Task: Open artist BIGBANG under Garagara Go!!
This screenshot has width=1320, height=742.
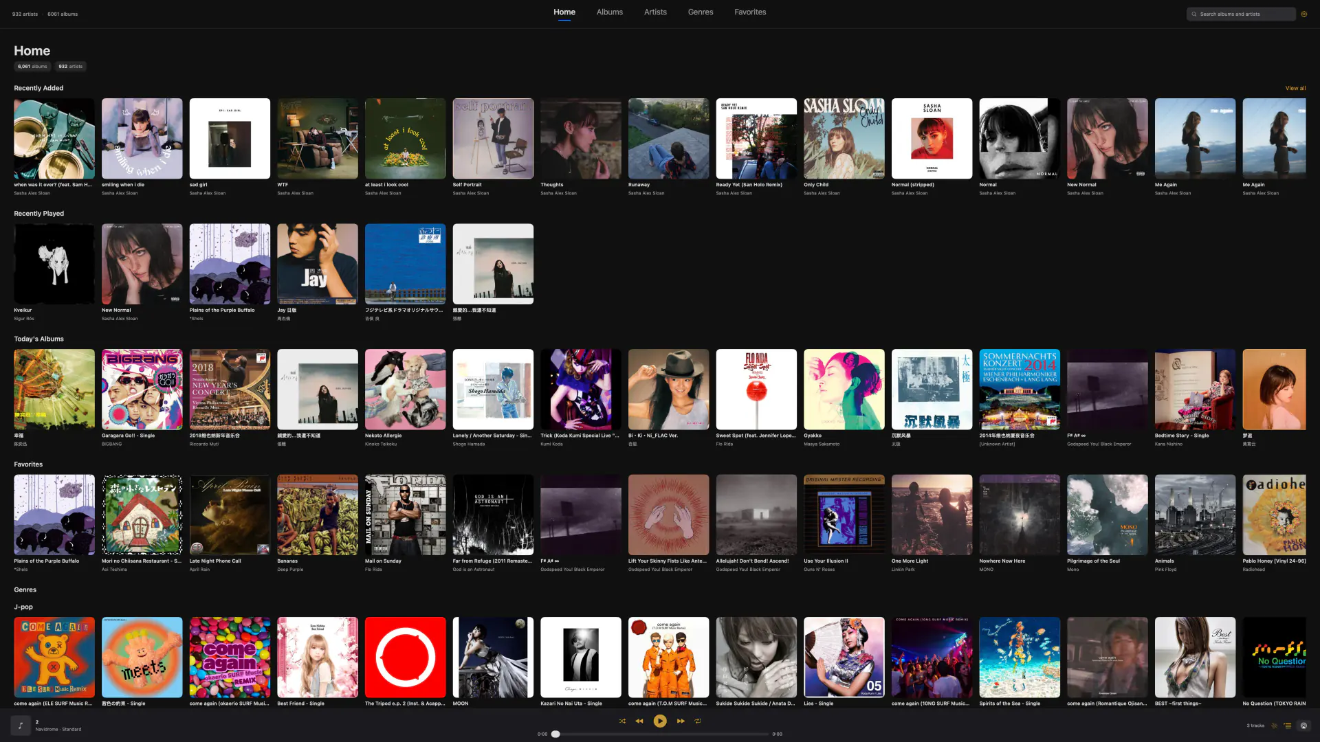Action: coord(111,445)
